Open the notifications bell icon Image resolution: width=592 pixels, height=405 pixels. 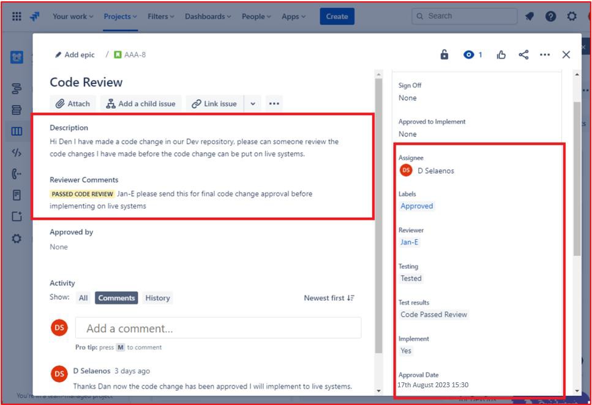click(530, 17)
